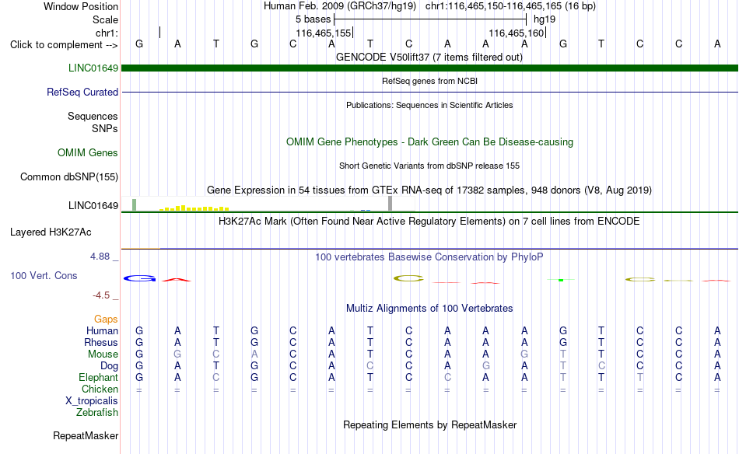Viewport: 739px width, 454px height.
Task: Click 'Short Genetic Variants from dbSNP release 155'
Action: click(429, 166)
